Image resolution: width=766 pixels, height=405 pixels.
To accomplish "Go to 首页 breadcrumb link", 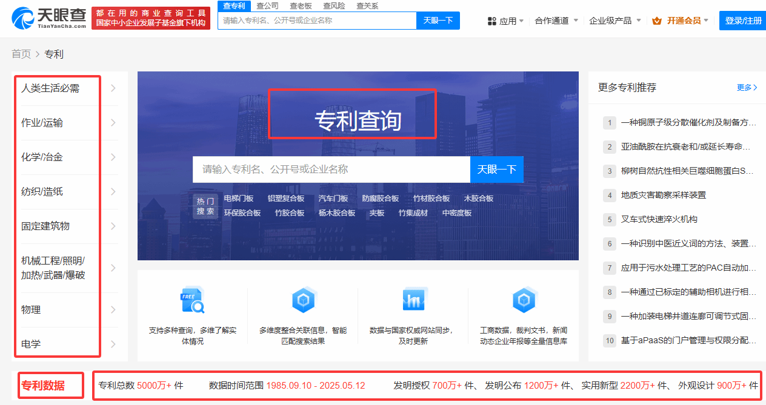I will point(21,54).
